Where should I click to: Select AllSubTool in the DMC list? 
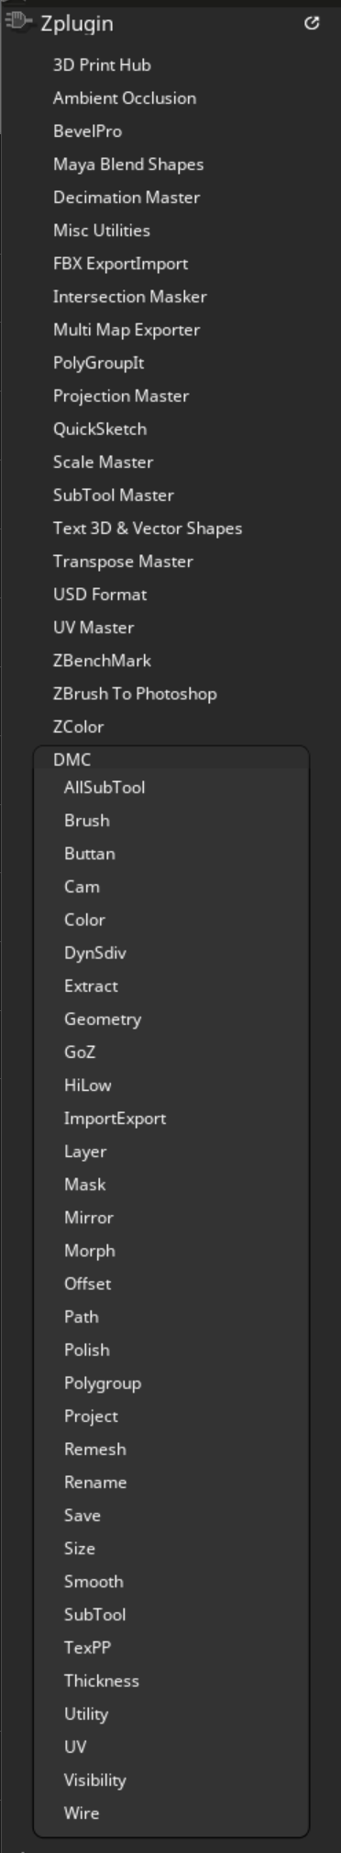point(104,788)
